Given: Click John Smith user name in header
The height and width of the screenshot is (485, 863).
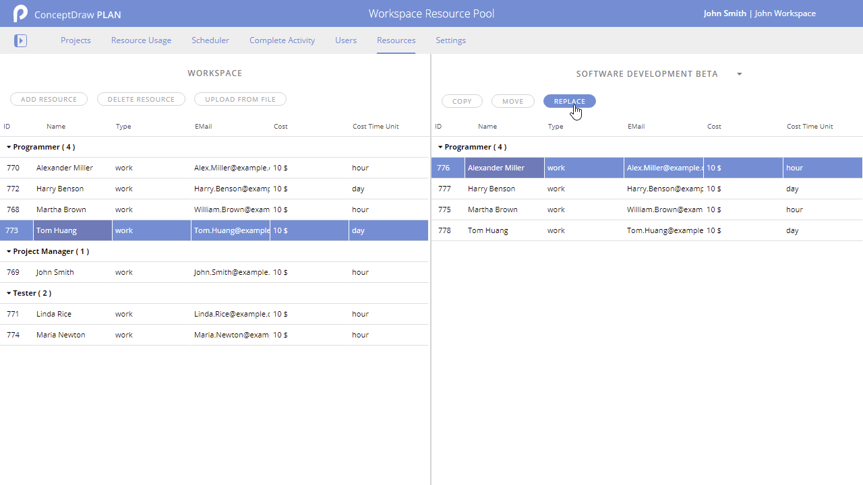Looking at the screenshot, I should [725, 13].
